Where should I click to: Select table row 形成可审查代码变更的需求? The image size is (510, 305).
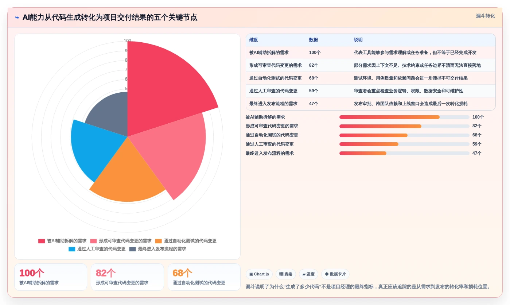click(x=371, y=65)
